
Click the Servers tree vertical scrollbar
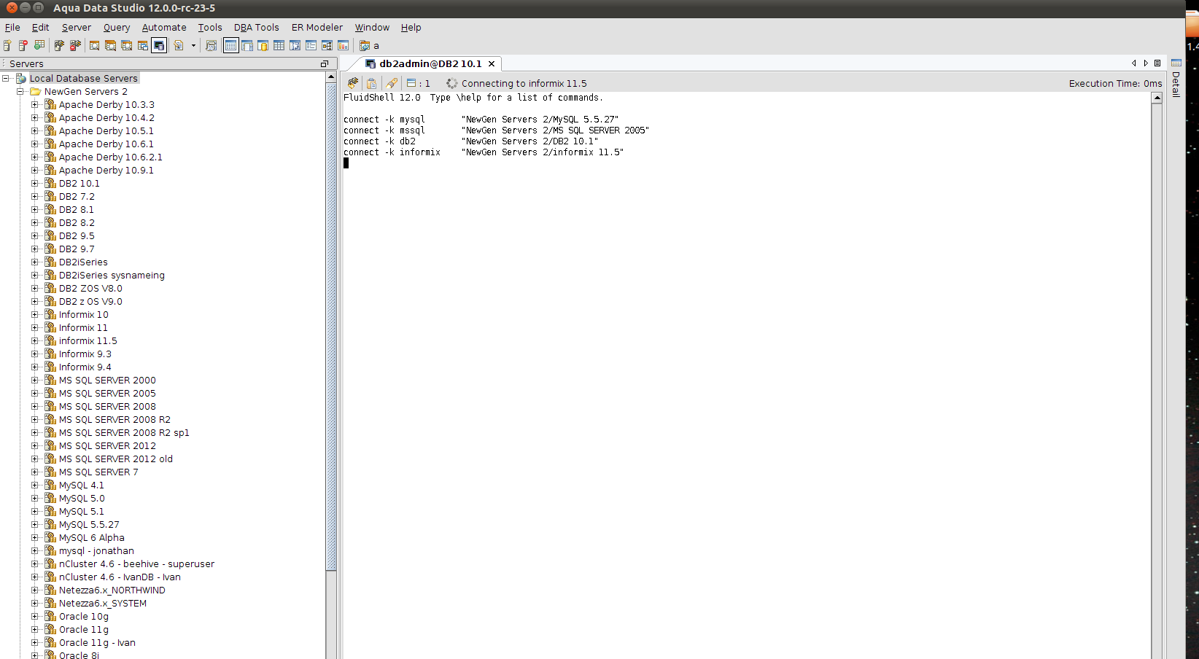tap(331, 326)
